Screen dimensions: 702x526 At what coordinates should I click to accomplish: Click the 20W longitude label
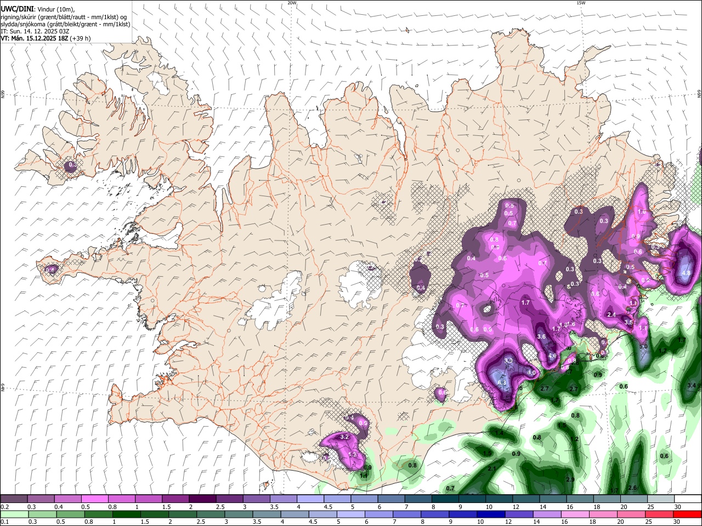(292, 3)
